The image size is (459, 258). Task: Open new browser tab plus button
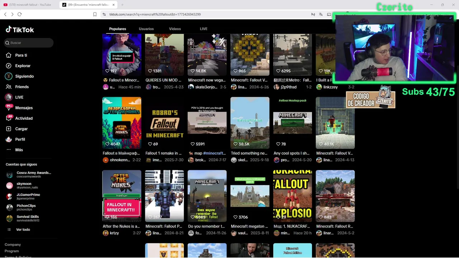[122, 5]
